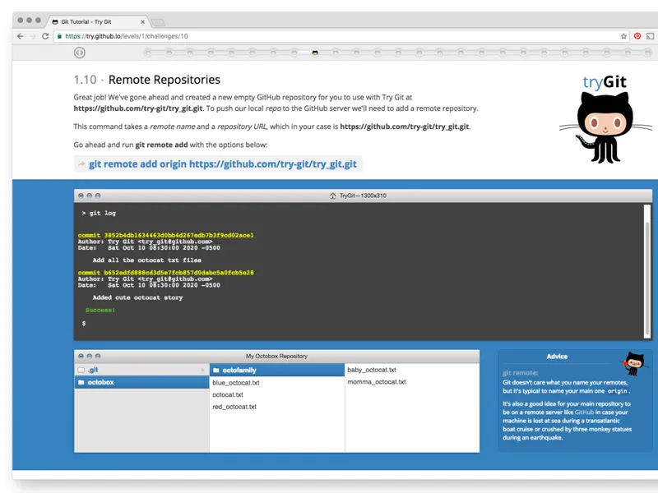Select red_octocat.txt file

click(234, 407)
